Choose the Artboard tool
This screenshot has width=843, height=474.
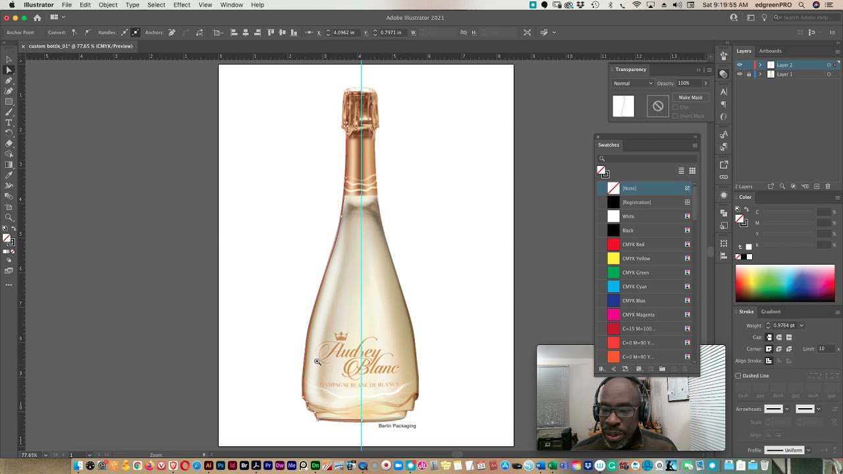click(x=9, y=207)
